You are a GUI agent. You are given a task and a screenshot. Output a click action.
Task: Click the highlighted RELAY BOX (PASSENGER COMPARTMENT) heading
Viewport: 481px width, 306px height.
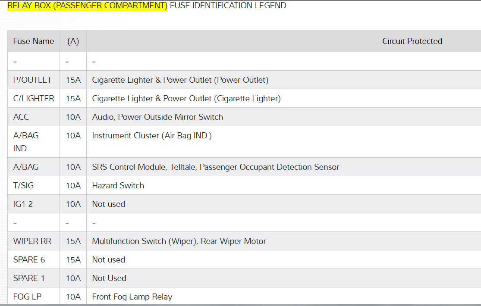point(87,6)
